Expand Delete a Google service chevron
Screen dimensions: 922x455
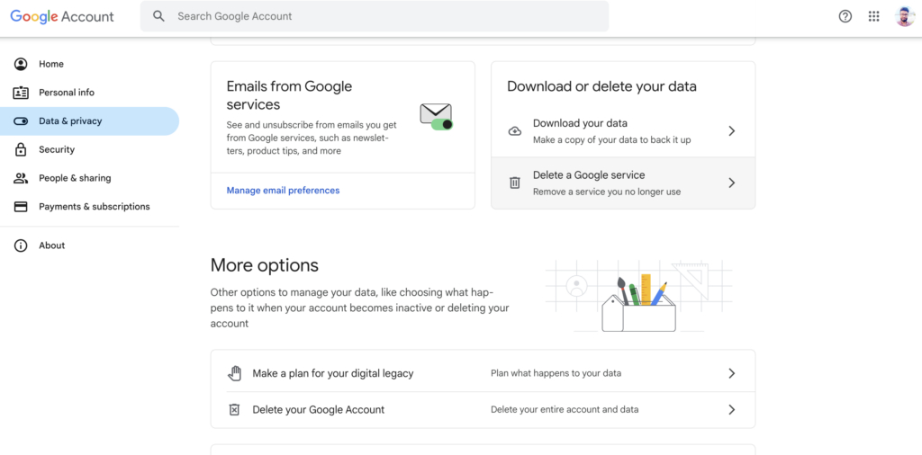point(731,183)
